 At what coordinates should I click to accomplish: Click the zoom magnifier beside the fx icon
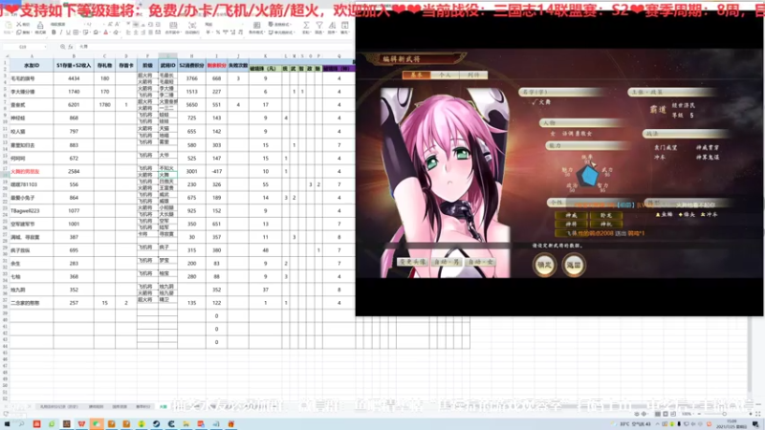tap(62, 47)
